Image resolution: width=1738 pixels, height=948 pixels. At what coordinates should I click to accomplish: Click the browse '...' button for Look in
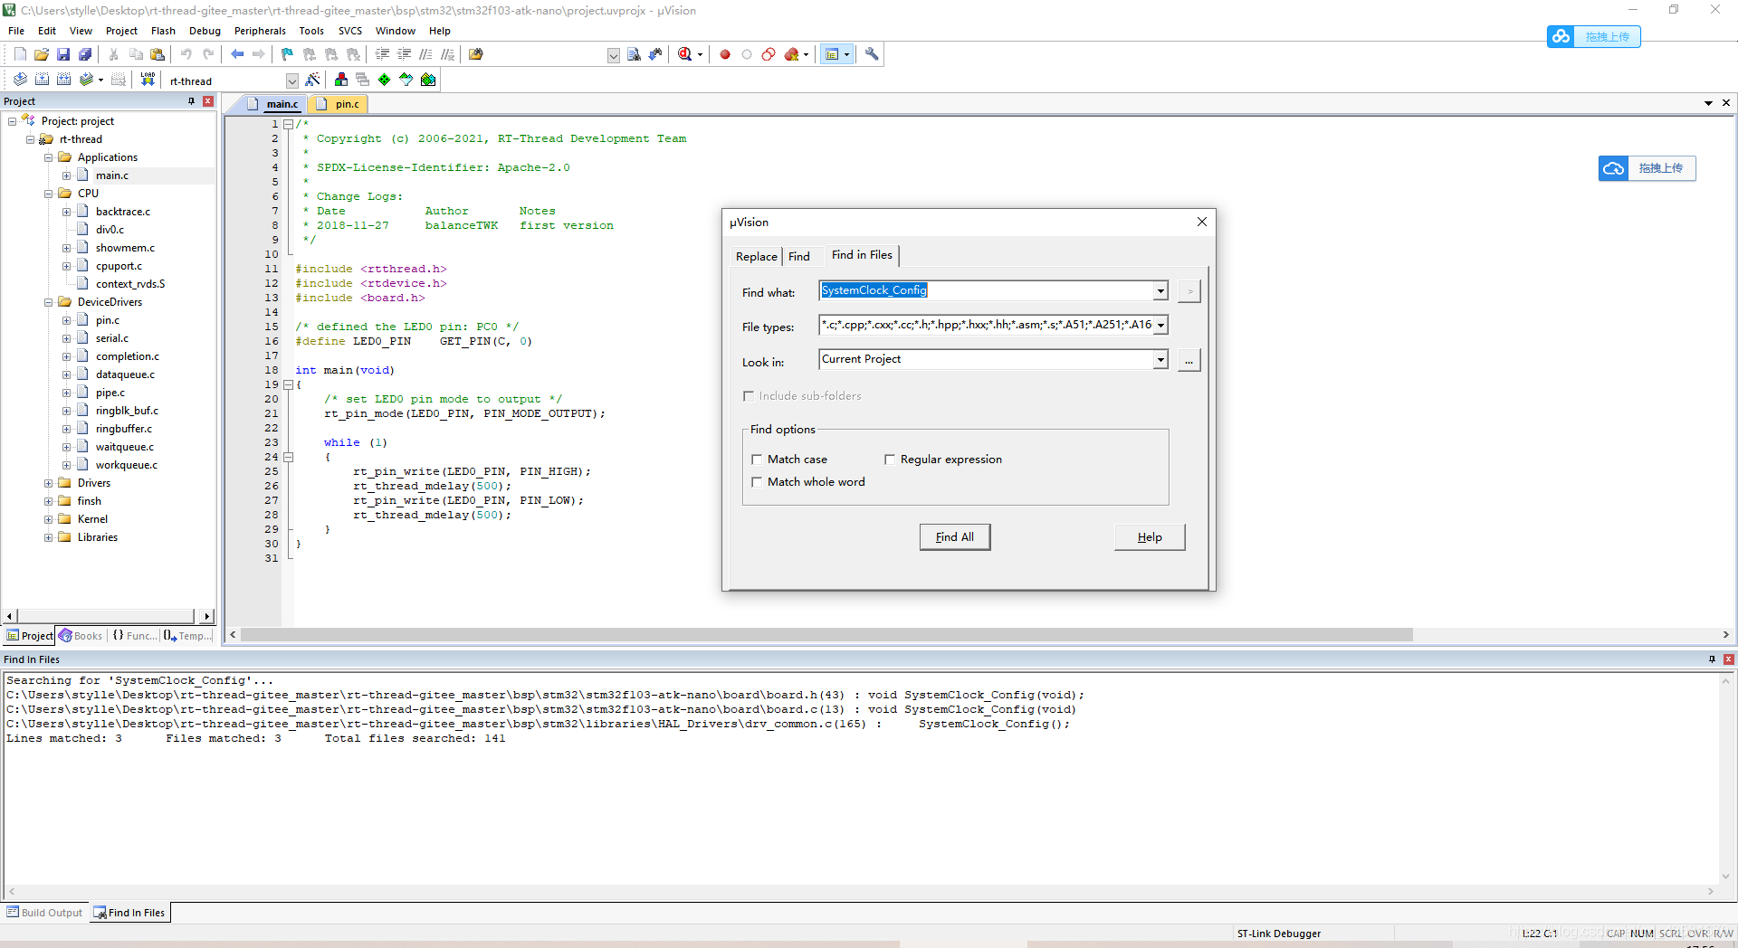[1189, 361]
